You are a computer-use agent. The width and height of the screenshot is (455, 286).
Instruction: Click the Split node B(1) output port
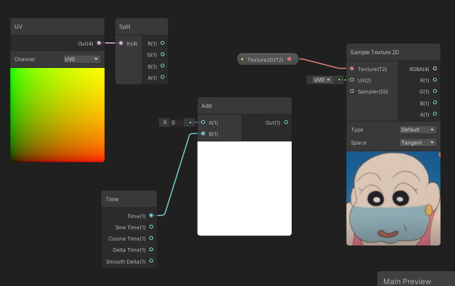coord(163,65)
